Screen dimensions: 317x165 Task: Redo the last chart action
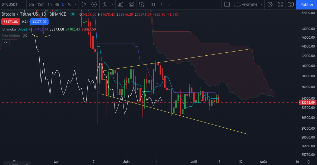170,5
